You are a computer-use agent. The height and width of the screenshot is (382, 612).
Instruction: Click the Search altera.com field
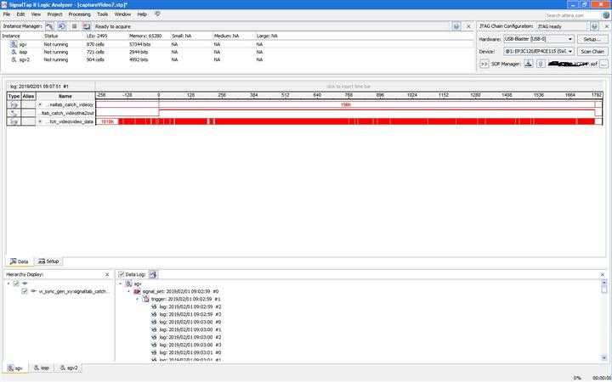click(x=572, y=15)
